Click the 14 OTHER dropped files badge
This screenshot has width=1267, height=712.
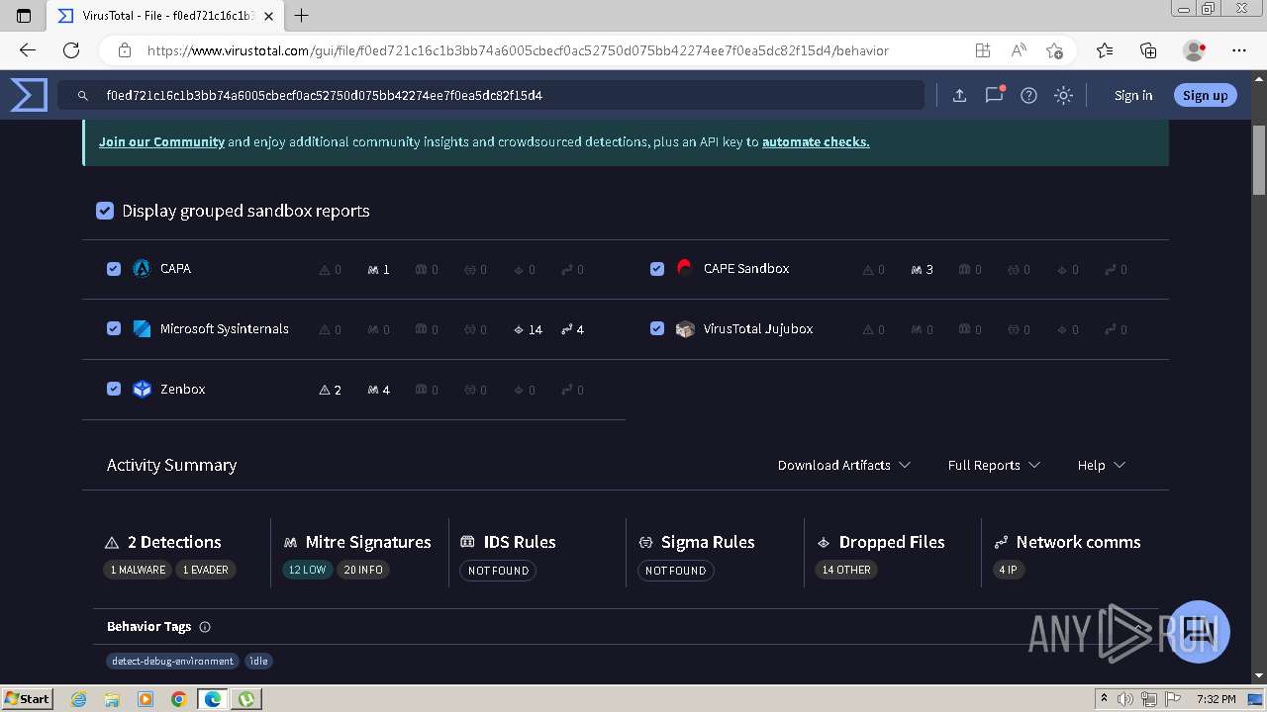click(846, 570)
